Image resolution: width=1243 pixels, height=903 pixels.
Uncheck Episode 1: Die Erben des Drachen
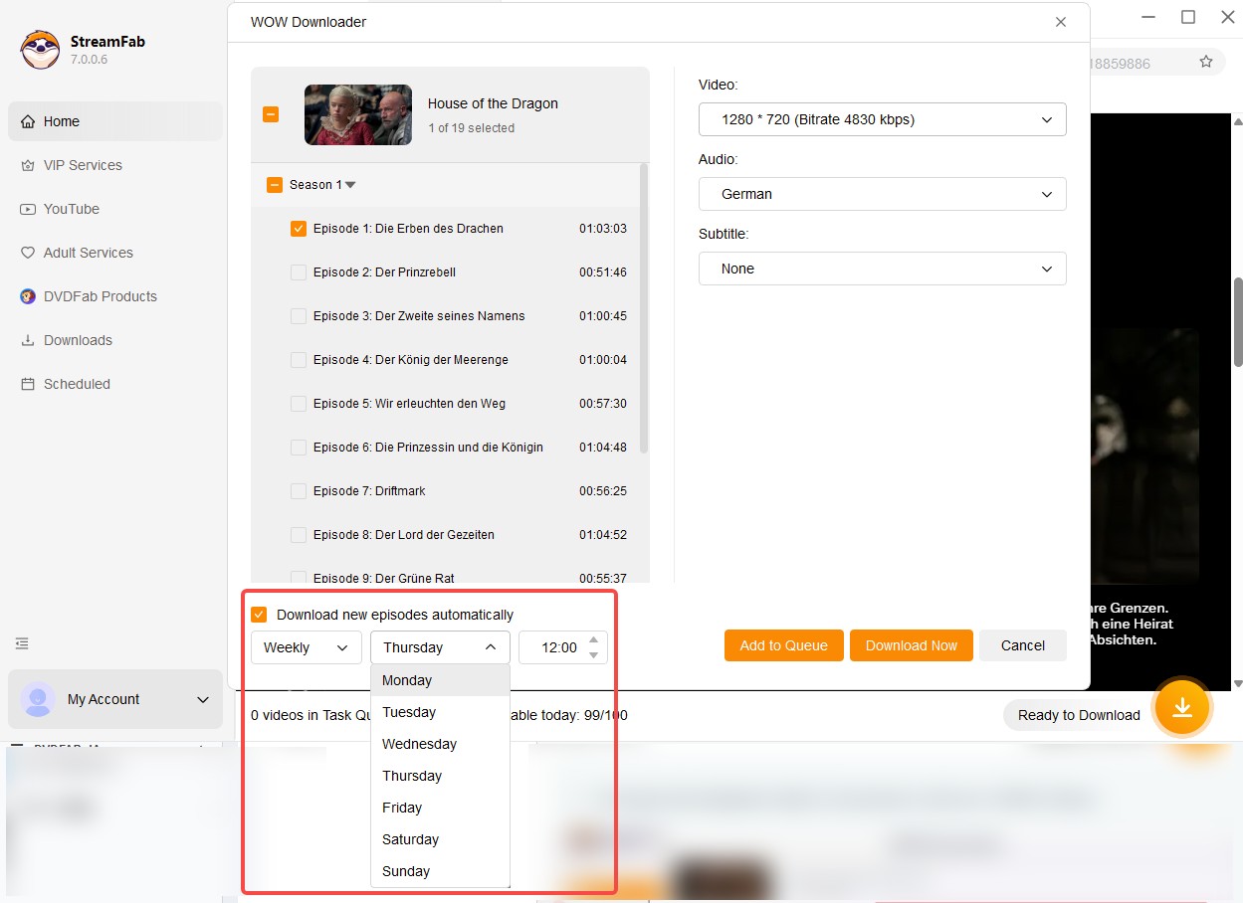coord(298,228)
